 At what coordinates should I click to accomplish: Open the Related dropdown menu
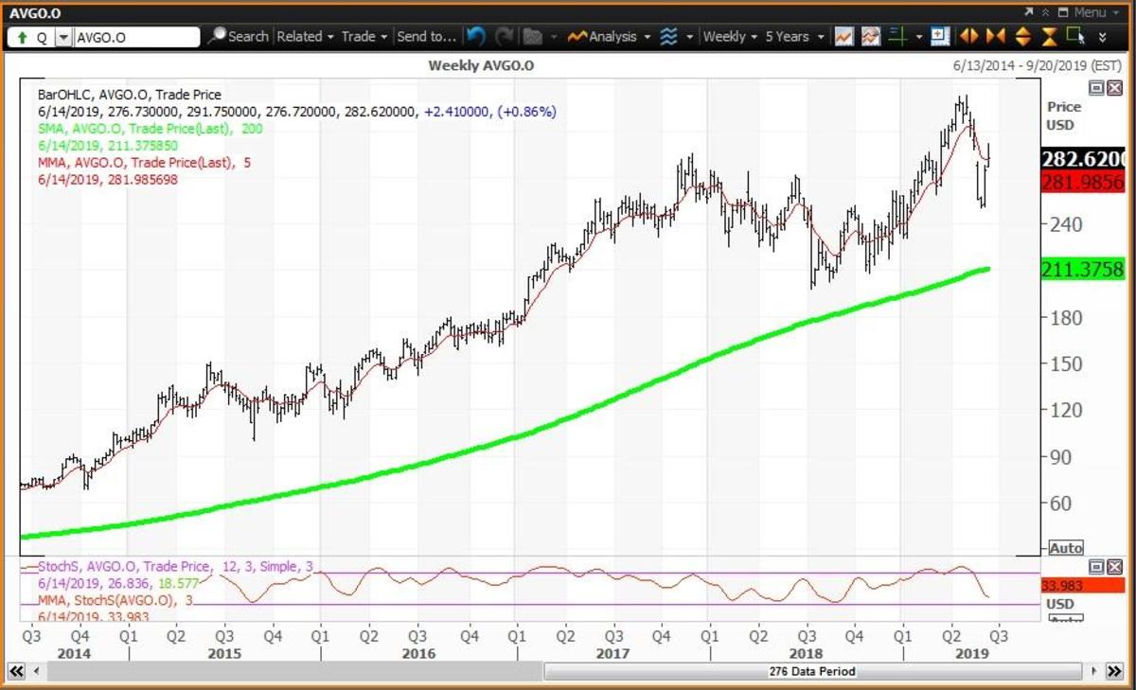(x=305, y=37)
